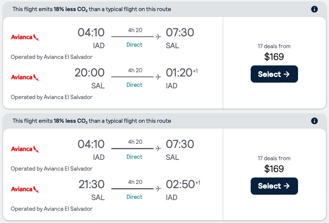
Task: Click the 21:30 SAL departure time
Action: pos(91,184)
